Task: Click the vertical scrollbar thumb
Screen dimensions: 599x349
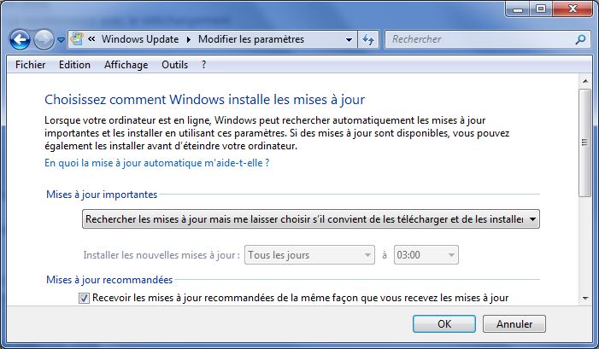Action: pyautogui.click(x=584, y=143)
